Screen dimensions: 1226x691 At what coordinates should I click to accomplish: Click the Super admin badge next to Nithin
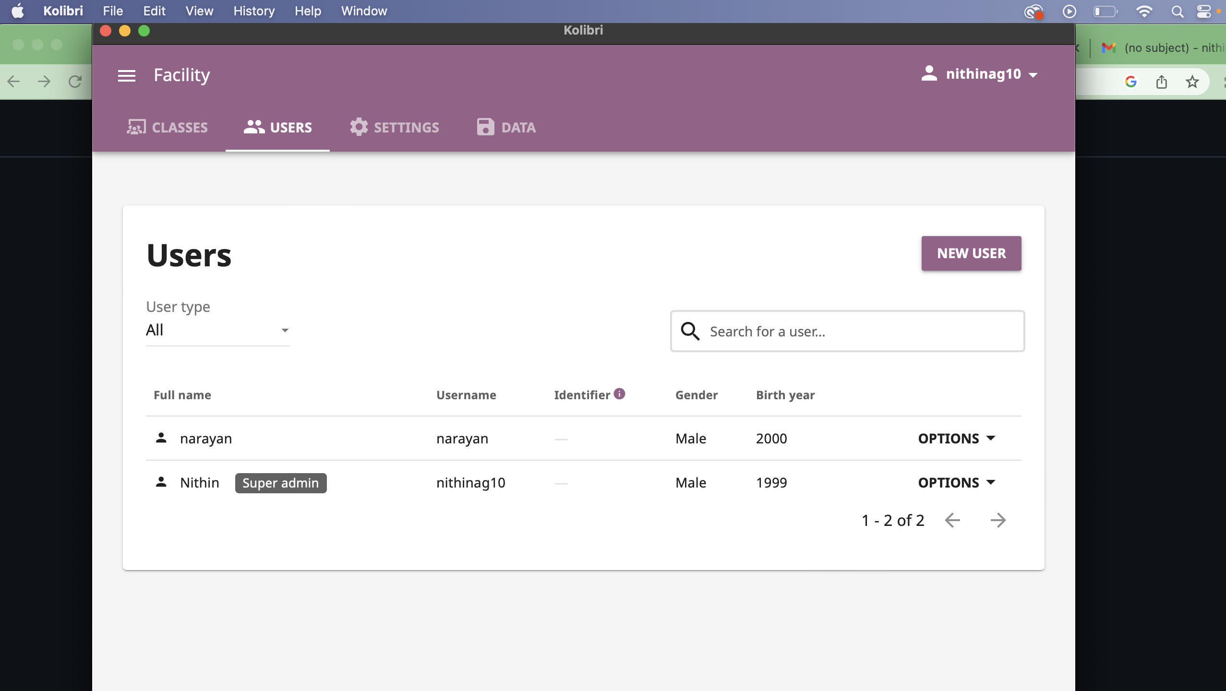coord(280,483)
